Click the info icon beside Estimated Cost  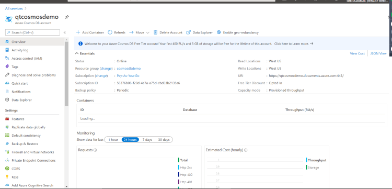246,150
